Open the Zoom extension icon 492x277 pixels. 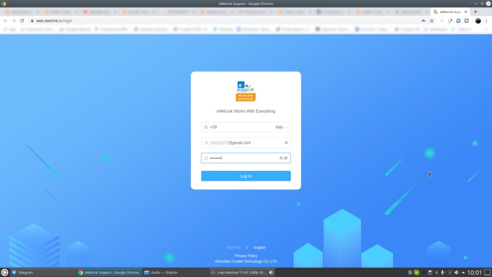pos(458,21)
